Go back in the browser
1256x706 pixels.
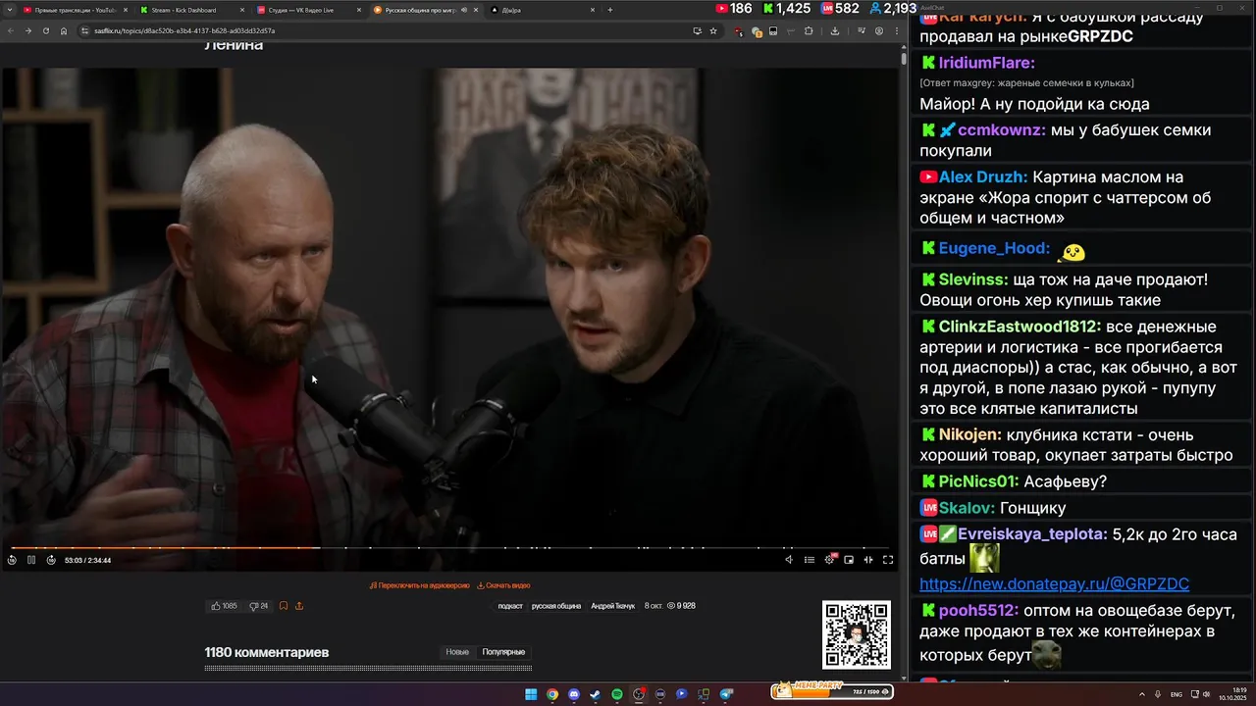point(10,30)
